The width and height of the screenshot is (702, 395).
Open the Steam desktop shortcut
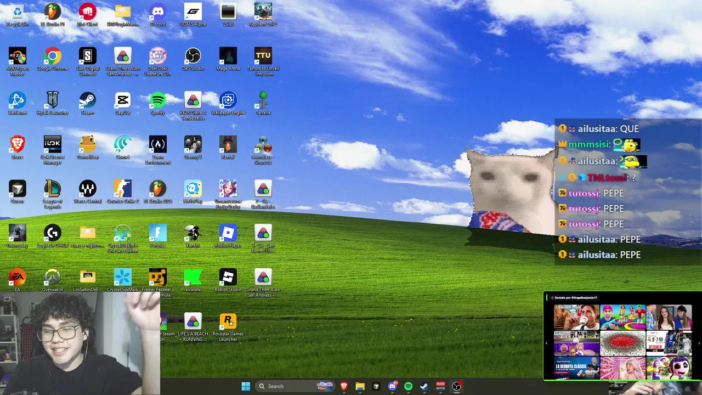(87, 103)
